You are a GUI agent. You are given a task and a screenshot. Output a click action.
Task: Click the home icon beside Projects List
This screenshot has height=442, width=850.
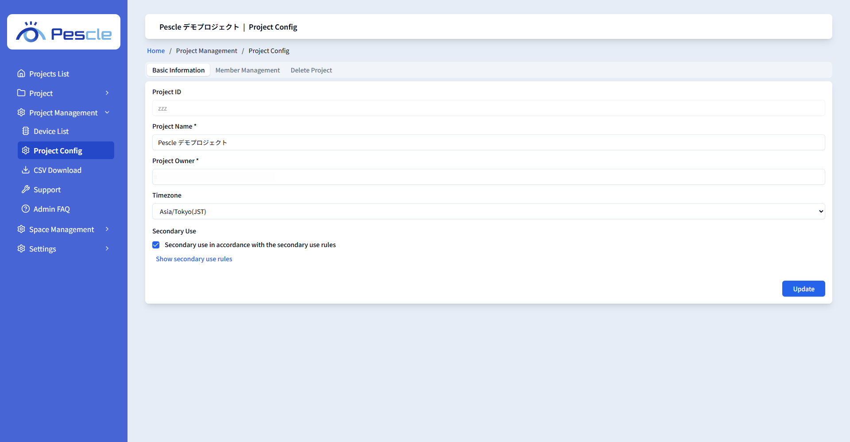click(x=21, y=73)
